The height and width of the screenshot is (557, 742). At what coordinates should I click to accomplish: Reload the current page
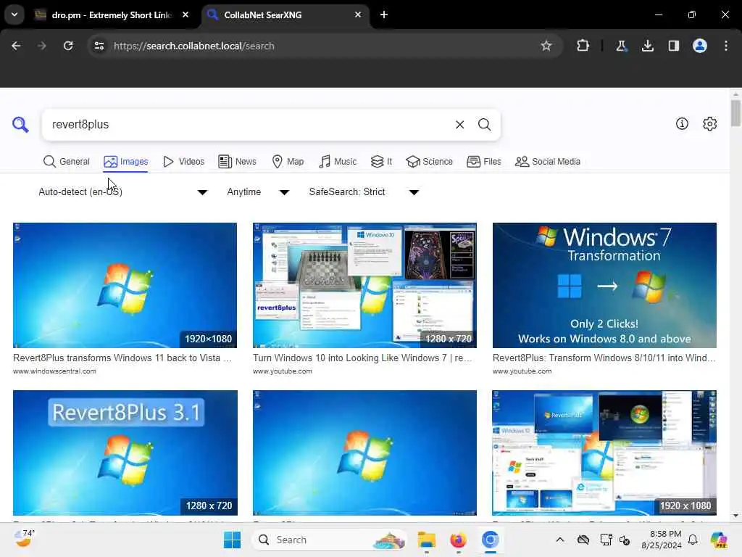coord(68,46)
